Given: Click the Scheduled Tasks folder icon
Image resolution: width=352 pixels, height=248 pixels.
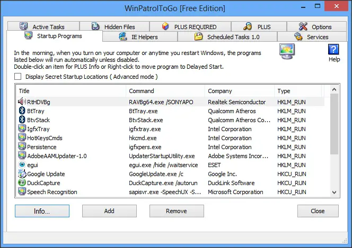Looking at the screenshot, I should (198, 36).
